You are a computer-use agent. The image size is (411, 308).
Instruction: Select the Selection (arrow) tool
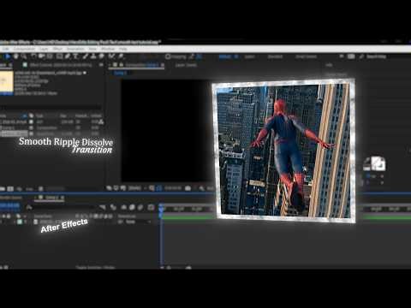tap(8, 56)
